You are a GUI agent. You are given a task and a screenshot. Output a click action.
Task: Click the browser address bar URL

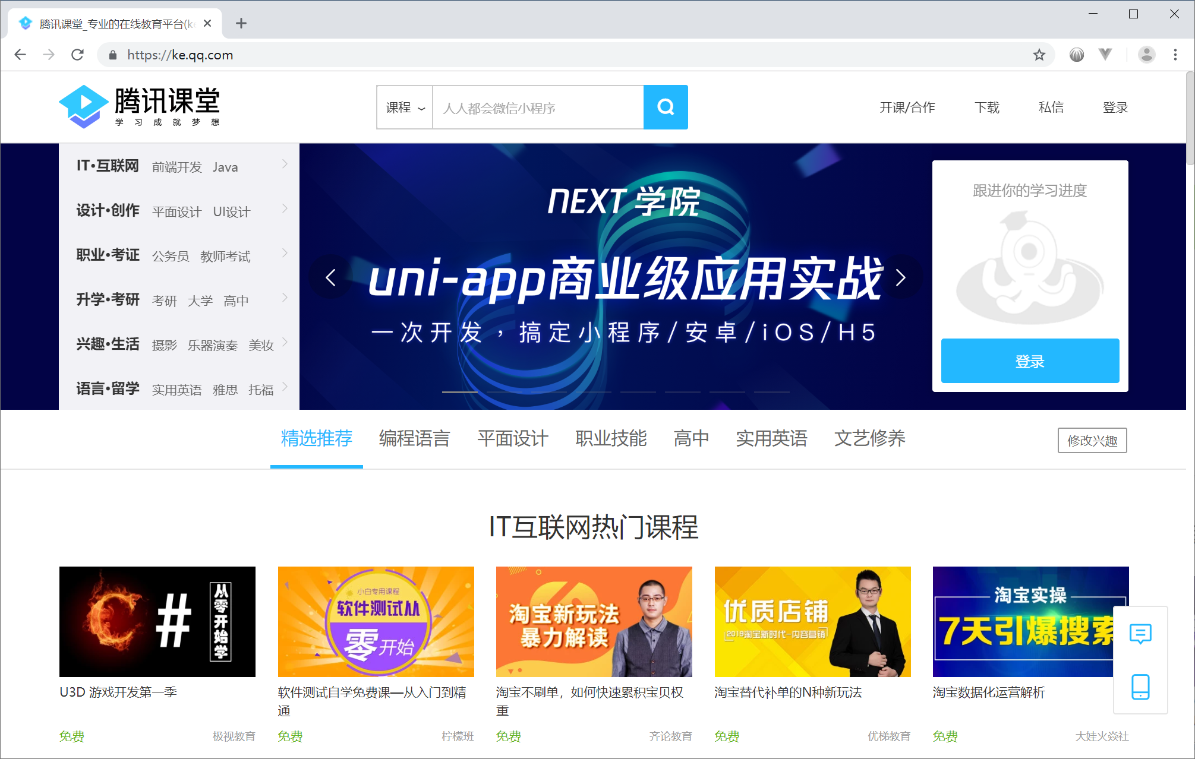click(180, 55)
